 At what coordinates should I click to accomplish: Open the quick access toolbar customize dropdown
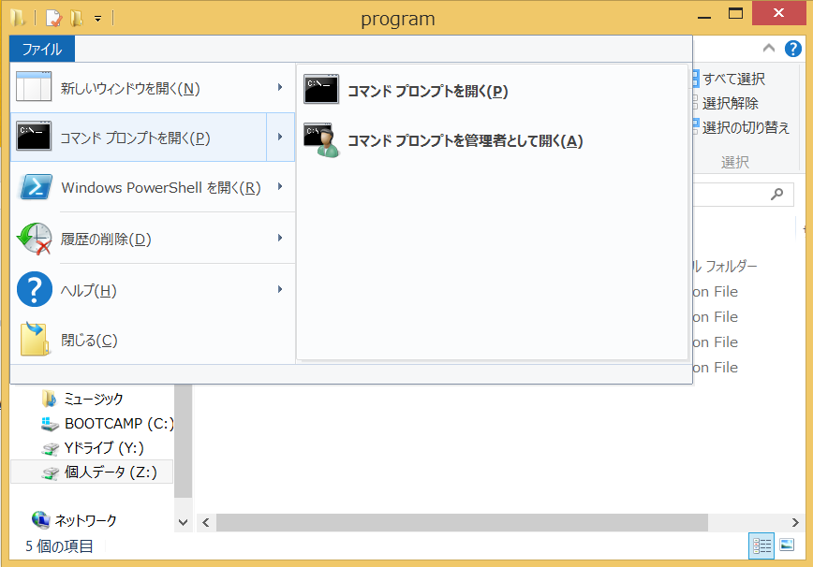pos(98,19)
